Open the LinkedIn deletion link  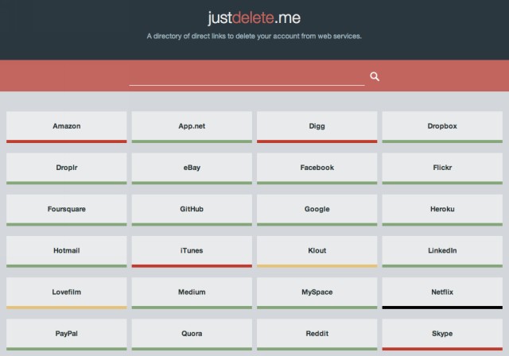442,251
